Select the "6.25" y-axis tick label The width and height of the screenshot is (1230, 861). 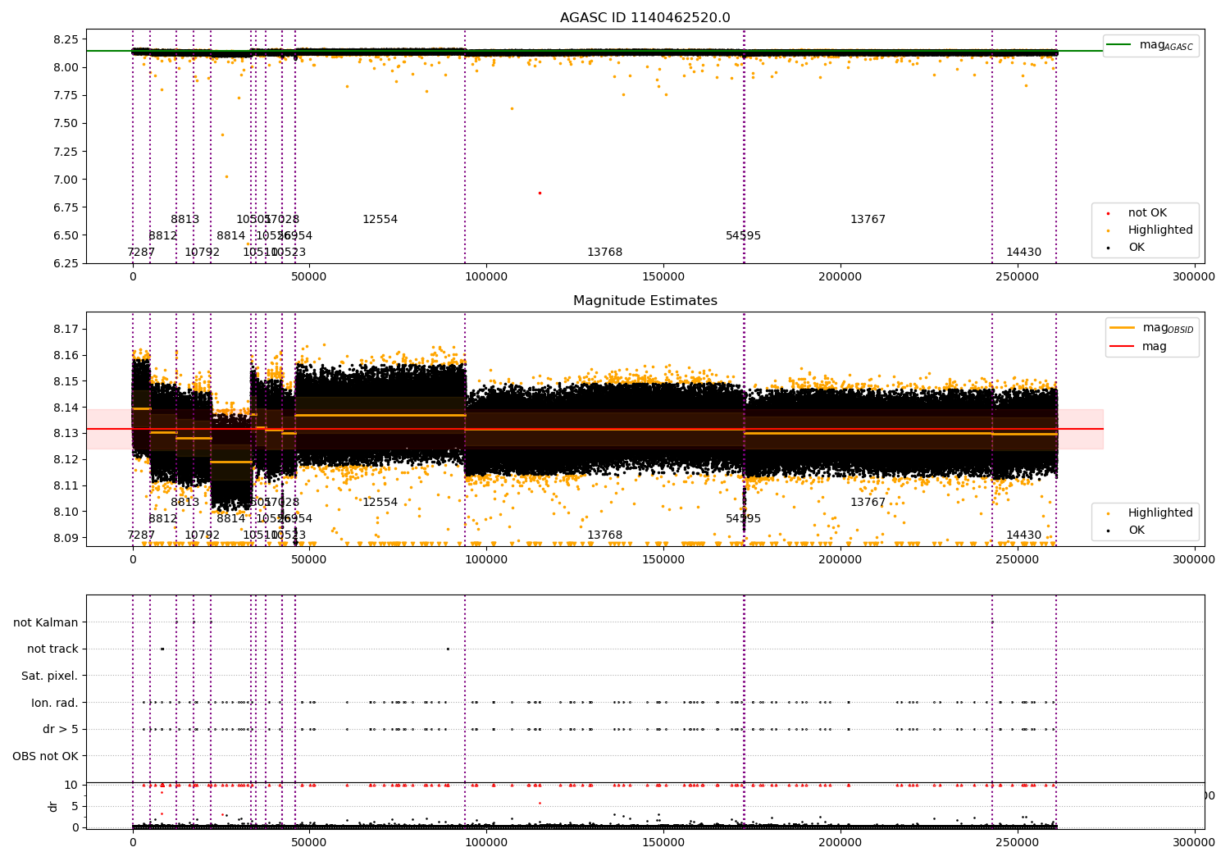click(65, 263)
